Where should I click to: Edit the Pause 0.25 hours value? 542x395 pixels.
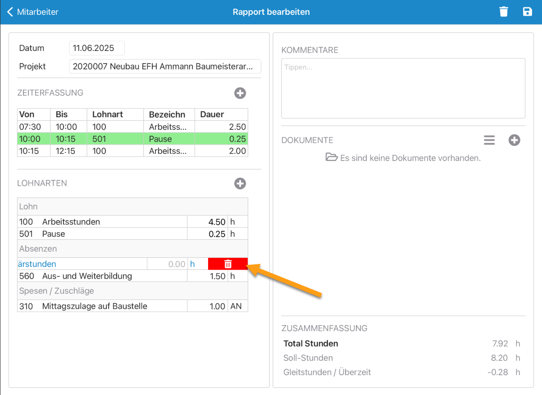(x=207, y=234)
